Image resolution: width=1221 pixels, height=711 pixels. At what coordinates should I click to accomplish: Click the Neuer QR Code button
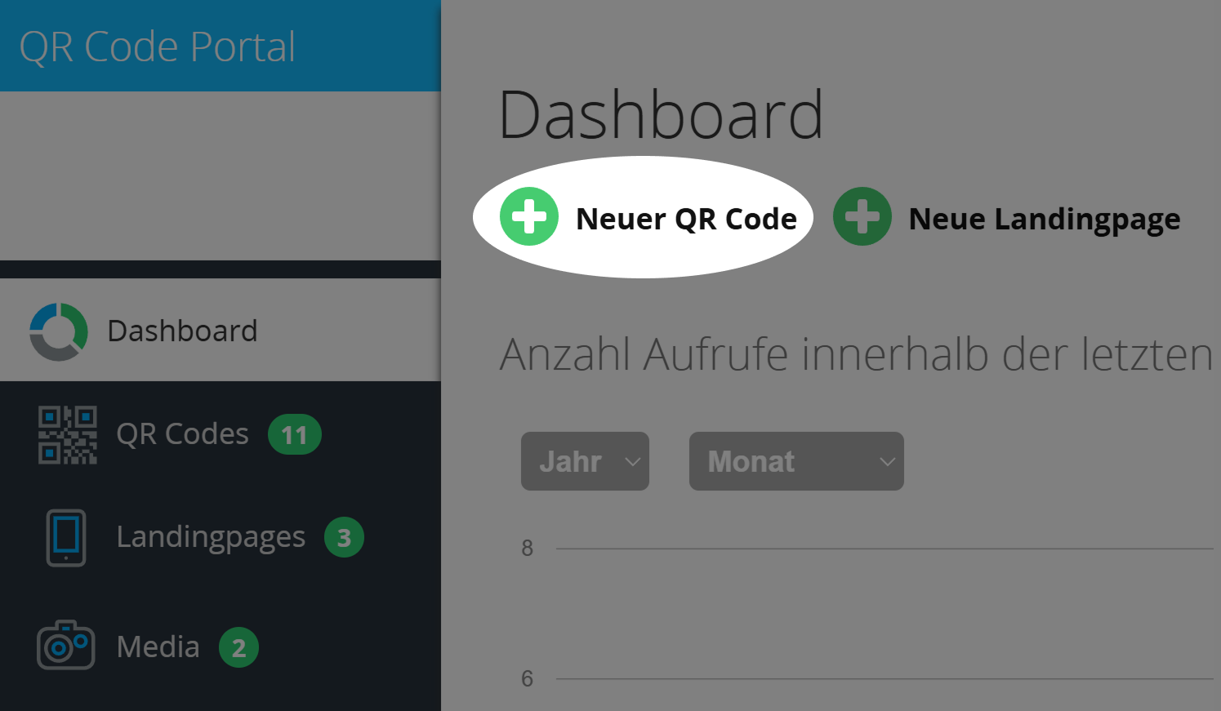686,218
